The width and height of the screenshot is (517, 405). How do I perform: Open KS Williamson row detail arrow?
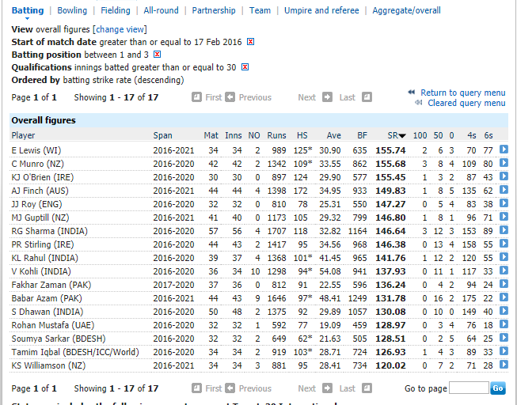tap(504, 365)
